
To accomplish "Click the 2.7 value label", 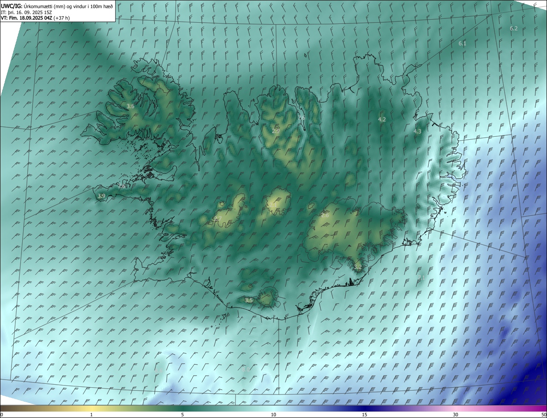I will click(217, 219).
